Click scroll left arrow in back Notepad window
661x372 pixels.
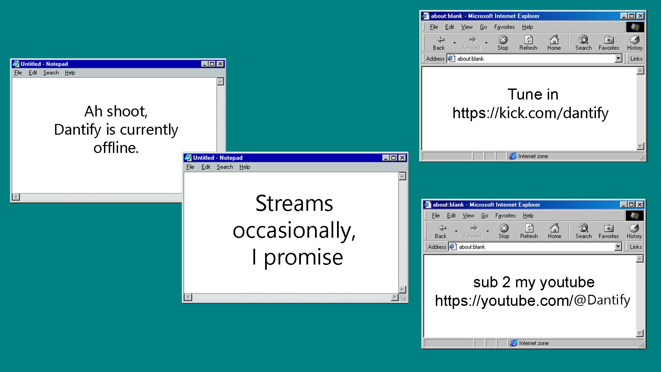pyautogui.click(x=16, y=197)
